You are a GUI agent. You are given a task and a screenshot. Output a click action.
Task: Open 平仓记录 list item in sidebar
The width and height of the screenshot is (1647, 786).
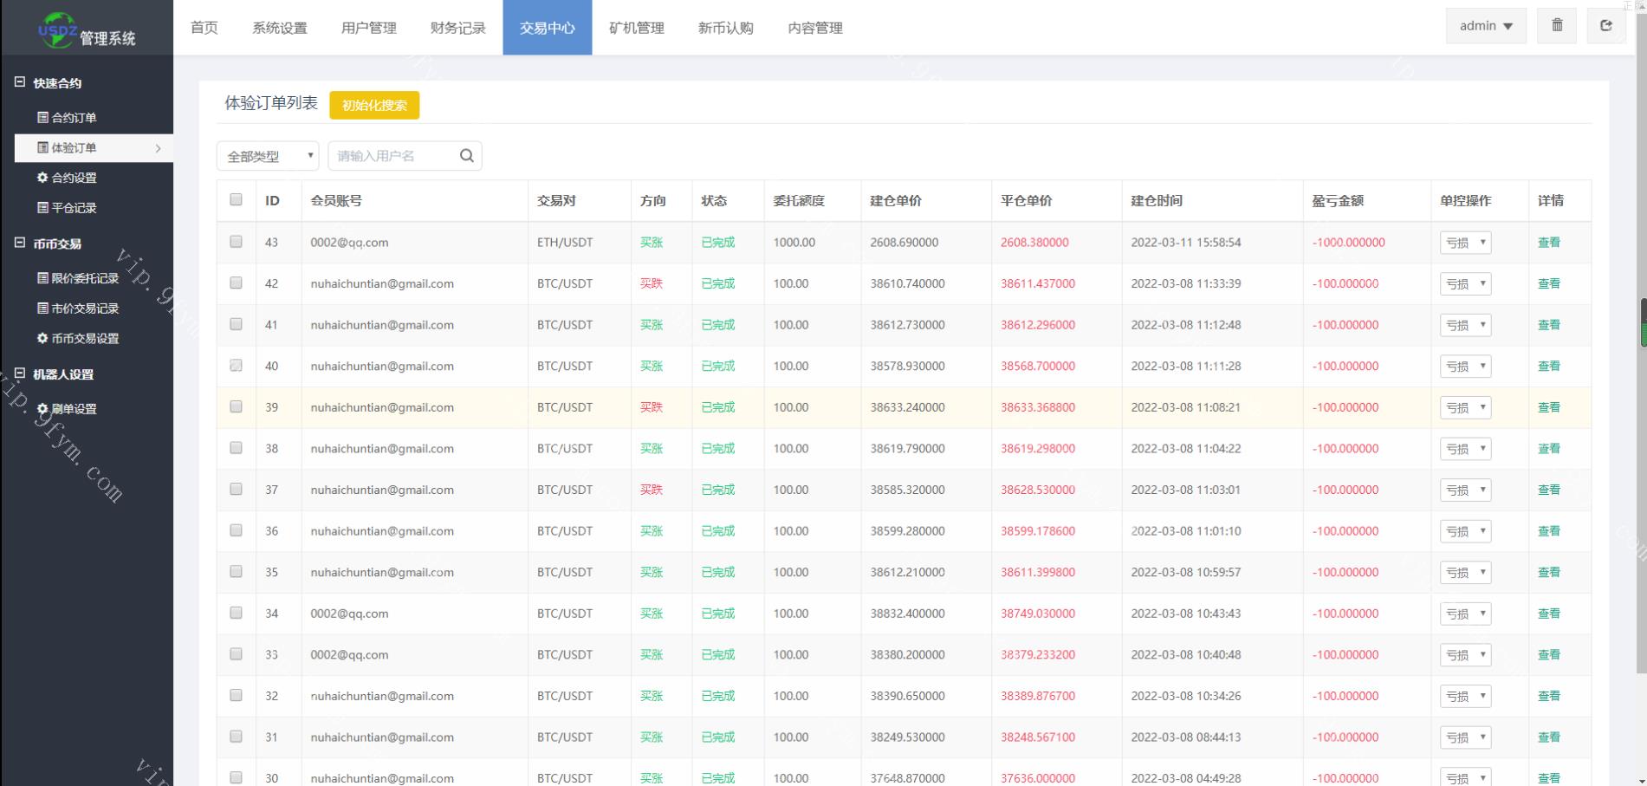coord(74,208)
